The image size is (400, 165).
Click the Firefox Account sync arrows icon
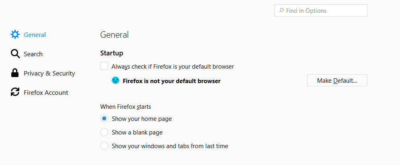[15, 92]
